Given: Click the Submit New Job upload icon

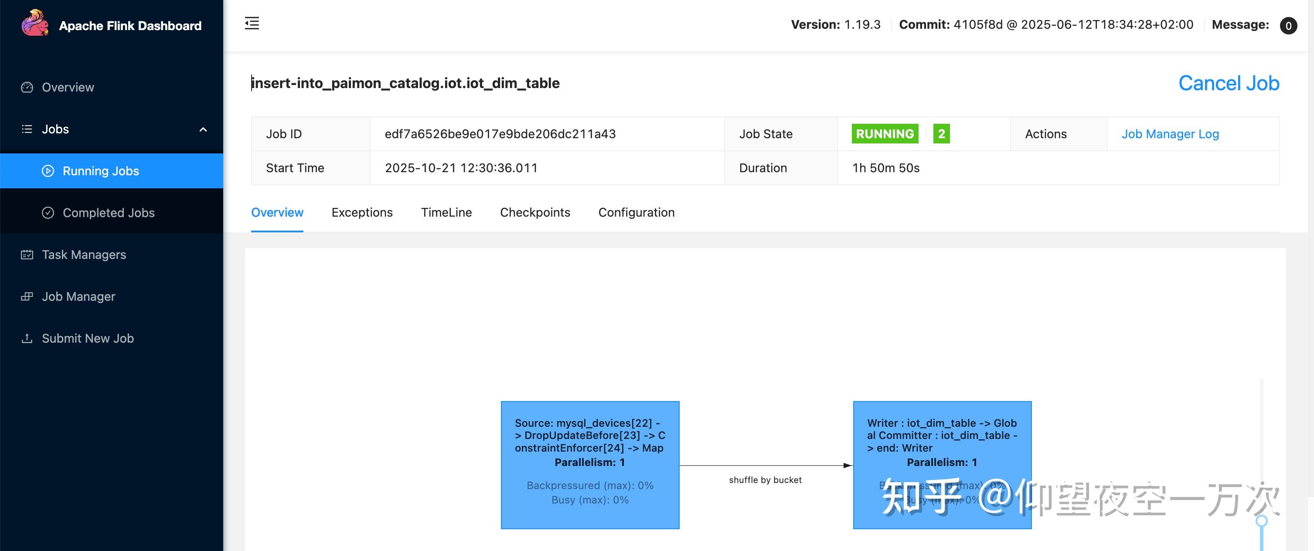Looking at the screenshot, I should (27, 338).
